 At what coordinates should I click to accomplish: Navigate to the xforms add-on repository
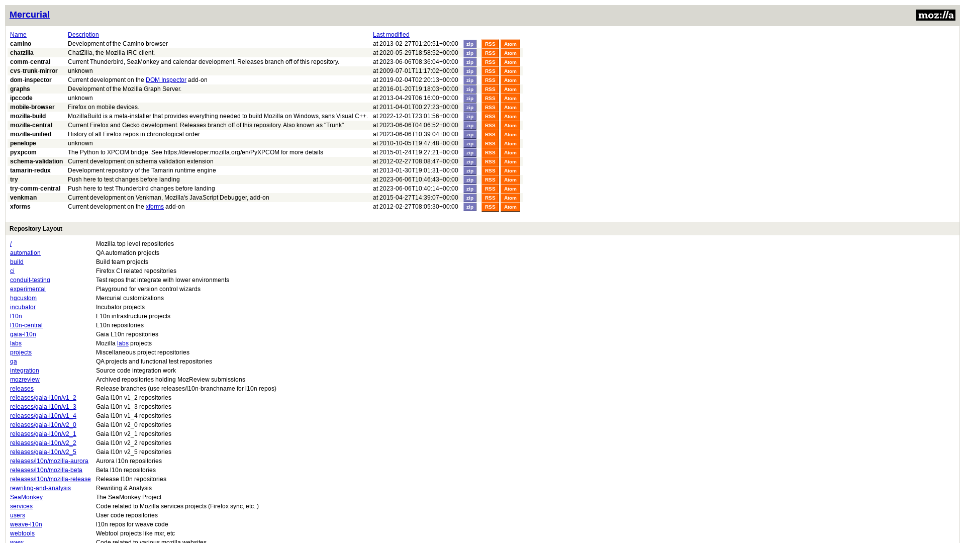[154, 206]
